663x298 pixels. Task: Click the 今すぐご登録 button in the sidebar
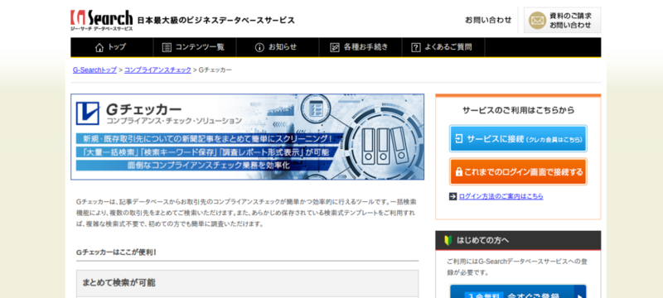[518, 291]
